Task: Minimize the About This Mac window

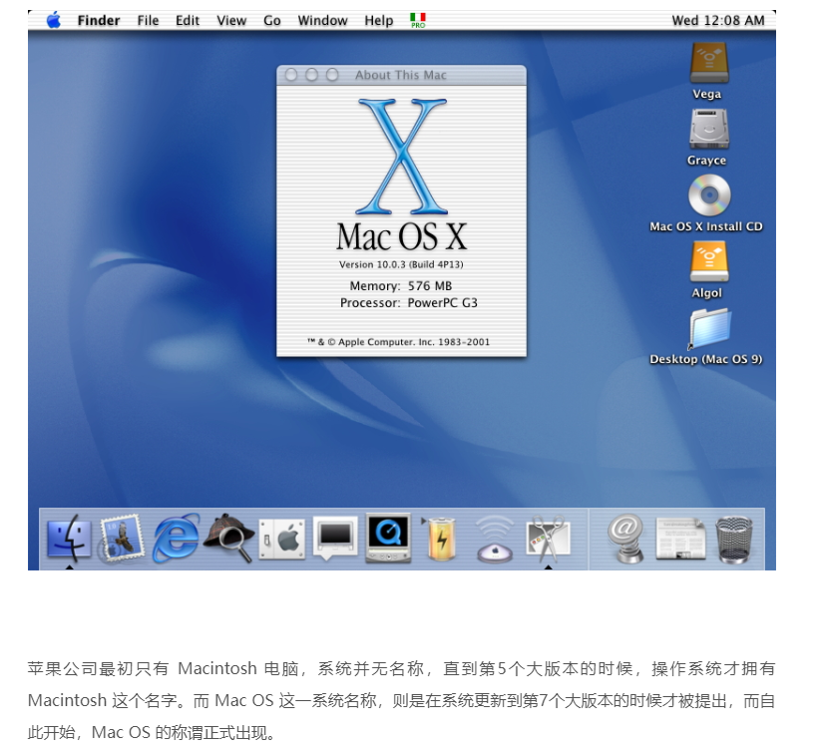Action: click(x=311, y=75)
